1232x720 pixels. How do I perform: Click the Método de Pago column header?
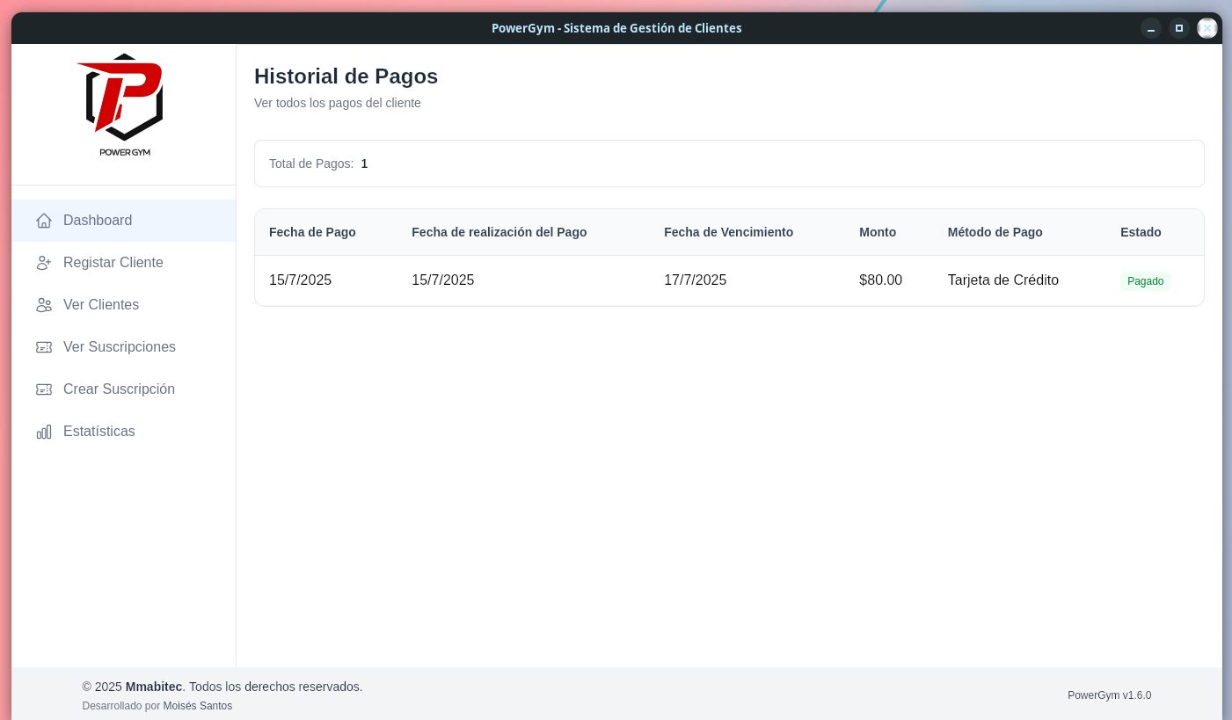[995, 232]
